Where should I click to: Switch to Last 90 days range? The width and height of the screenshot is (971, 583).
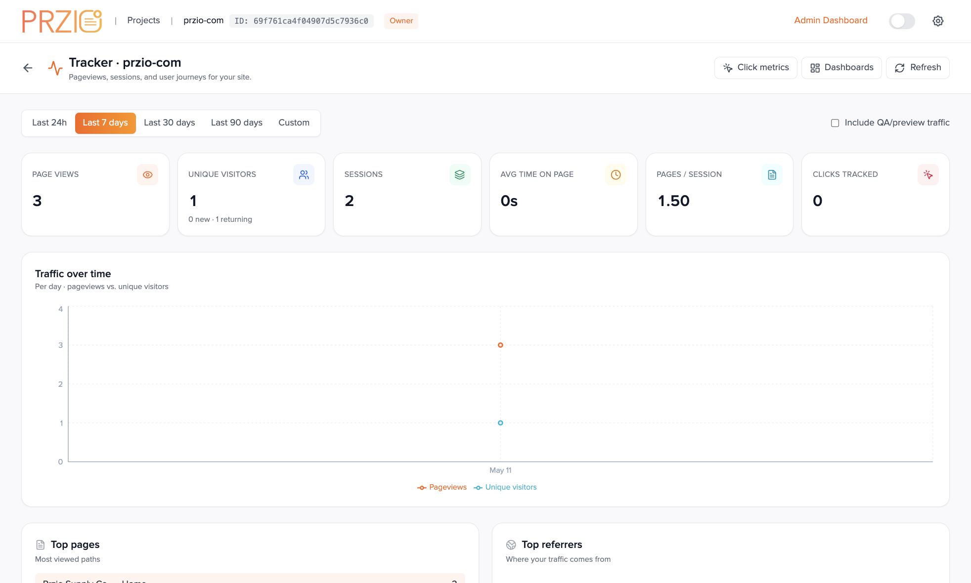point(237,123)
